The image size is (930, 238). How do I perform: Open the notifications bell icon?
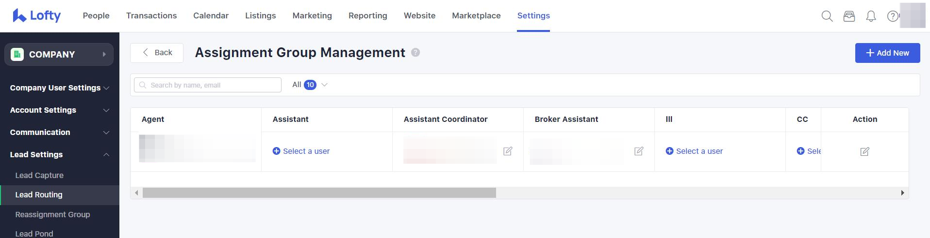[x=871, y=16]
